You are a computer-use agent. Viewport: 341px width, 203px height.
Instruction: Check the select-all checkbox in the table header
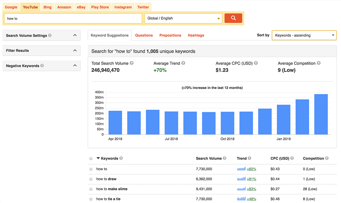91,158
